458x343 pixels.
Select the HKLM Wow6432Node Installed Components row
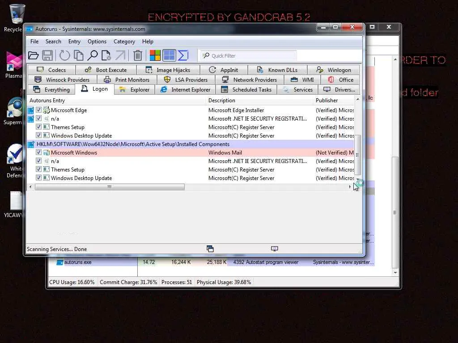pyautogui.click(x=191, y=144)
